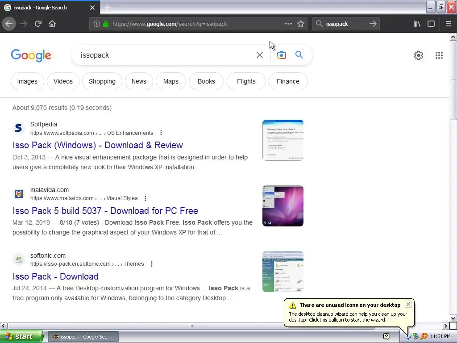Open more options for Softpedia result
The width and height of the screenshot is (457, 343).
(x=161, y=133)
